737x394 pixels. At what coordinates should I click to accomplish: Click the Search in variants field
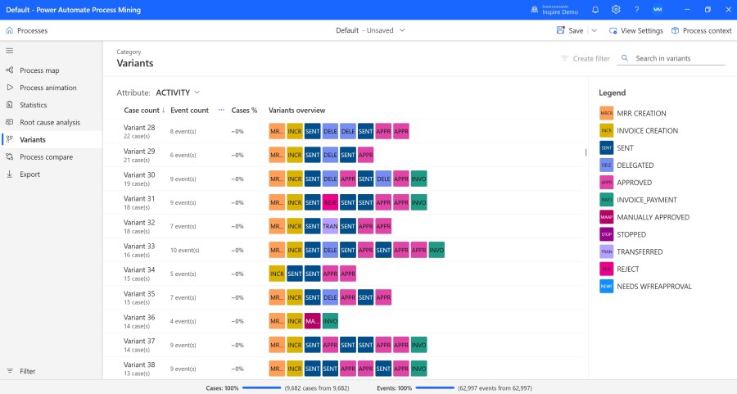679,58
